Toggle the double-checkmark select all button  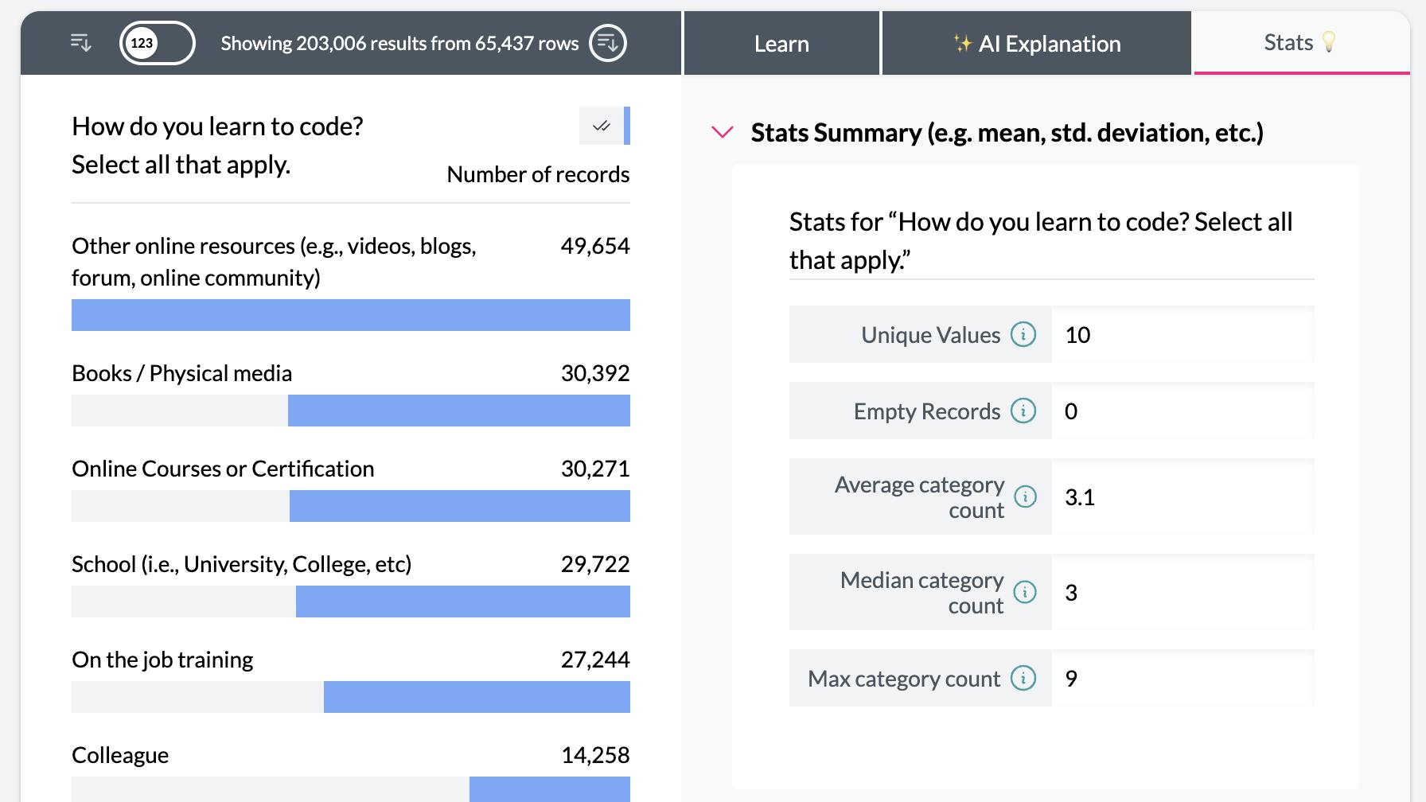point(602,126)
